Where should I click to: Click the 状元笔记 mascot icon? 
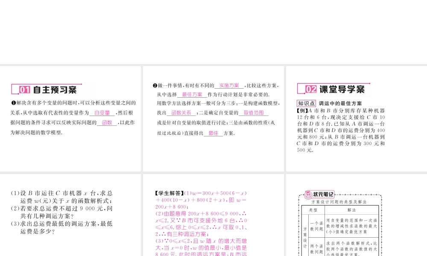coord(308,195)
